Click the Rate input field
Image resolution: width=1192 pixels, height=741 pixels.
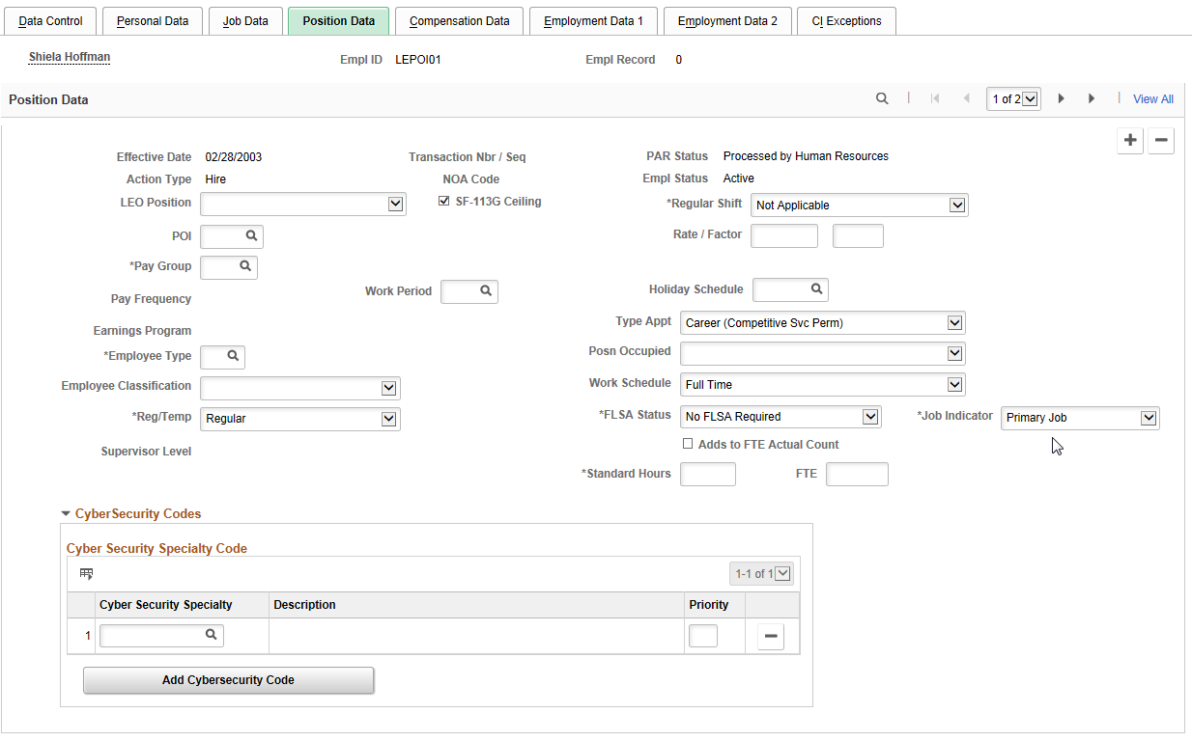784,235
